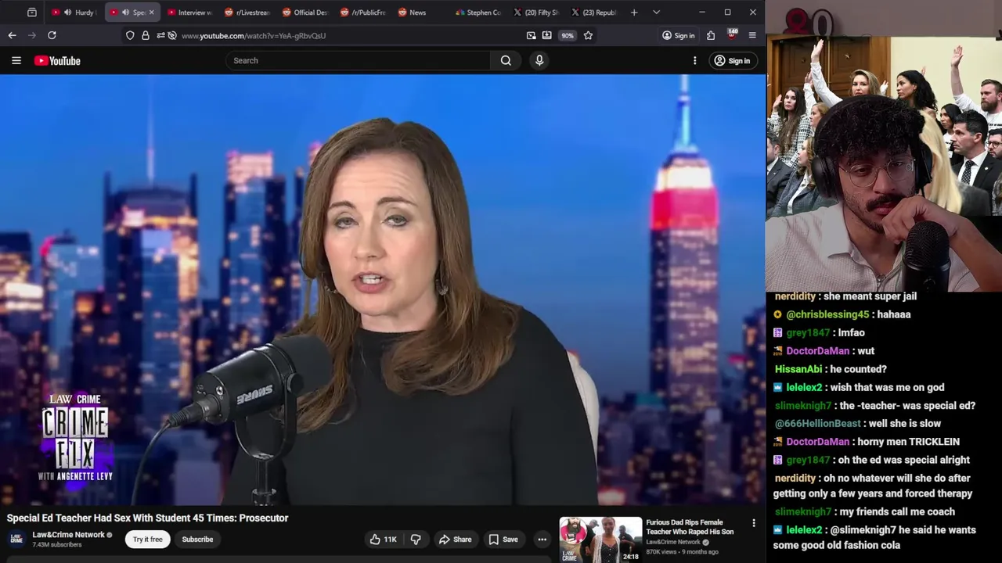1002x563 pixels.
Task: Switch to the Stephen Co tab
Action: click(478, 13)
